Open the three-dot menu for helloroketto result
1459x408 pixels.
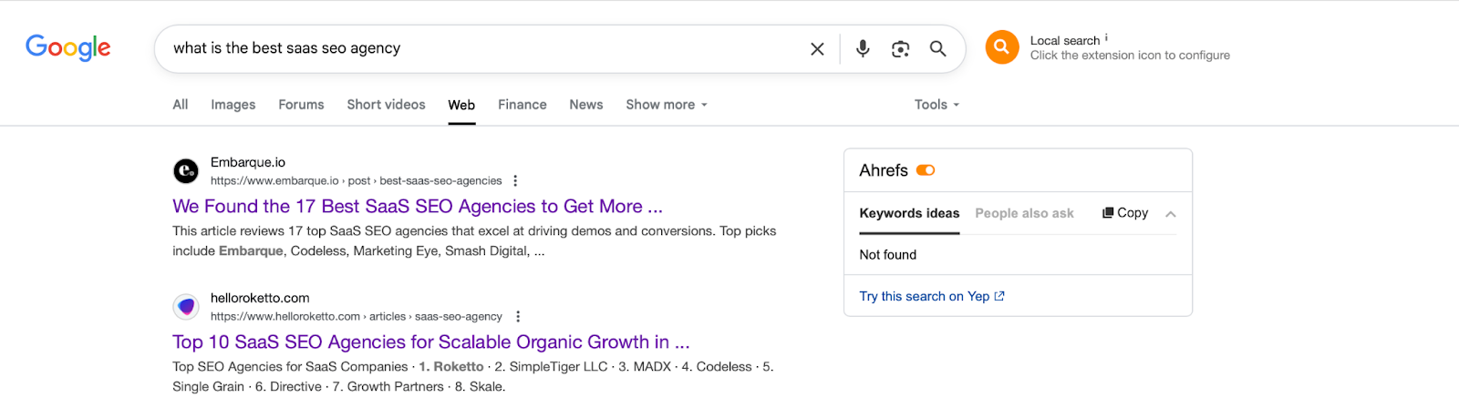(x=518, y=316)
